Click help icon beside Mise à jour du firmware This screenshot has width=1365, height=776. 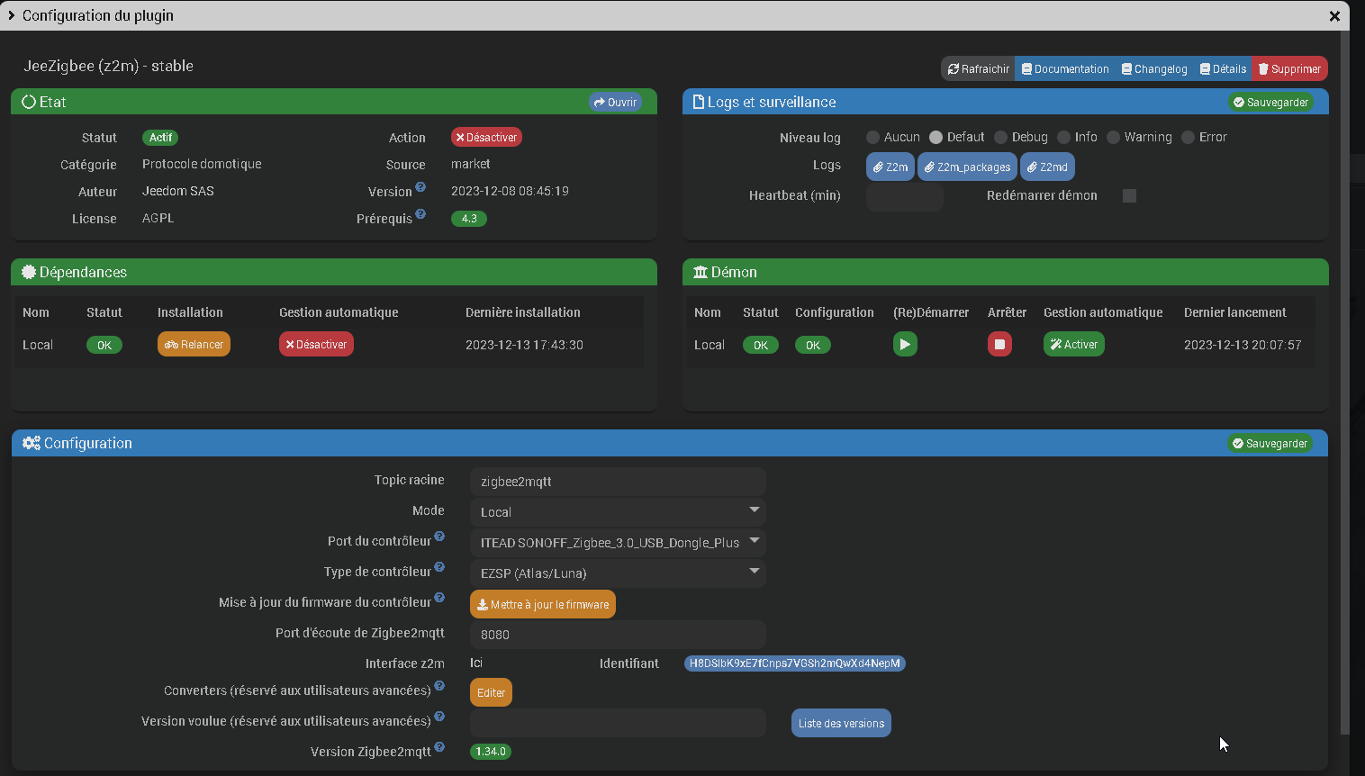(439, 598)
